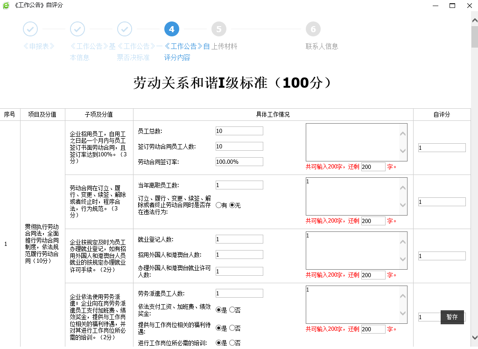The height and width of the screenshot is (349, 478).
Task: Click the self-score field for contract signing row
Action: [442, 148]
